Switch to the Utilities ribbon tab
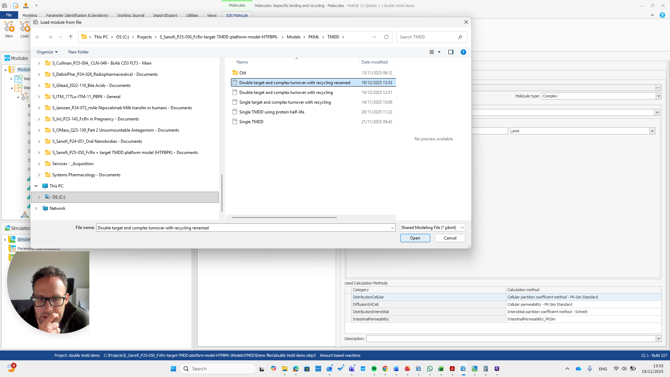The height and width of the screenshot is (377, 670). click(192, 15)
